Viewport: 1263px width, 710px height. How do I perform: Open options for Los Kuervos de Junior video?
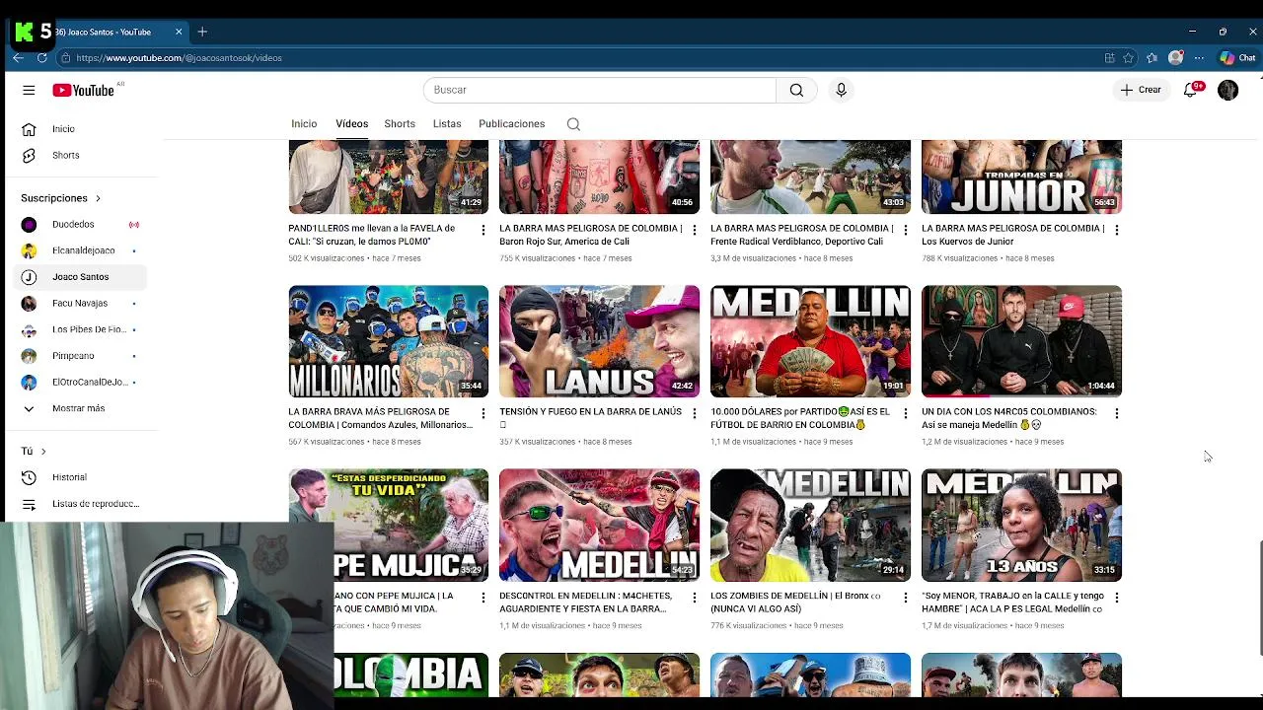[1116, 230]
